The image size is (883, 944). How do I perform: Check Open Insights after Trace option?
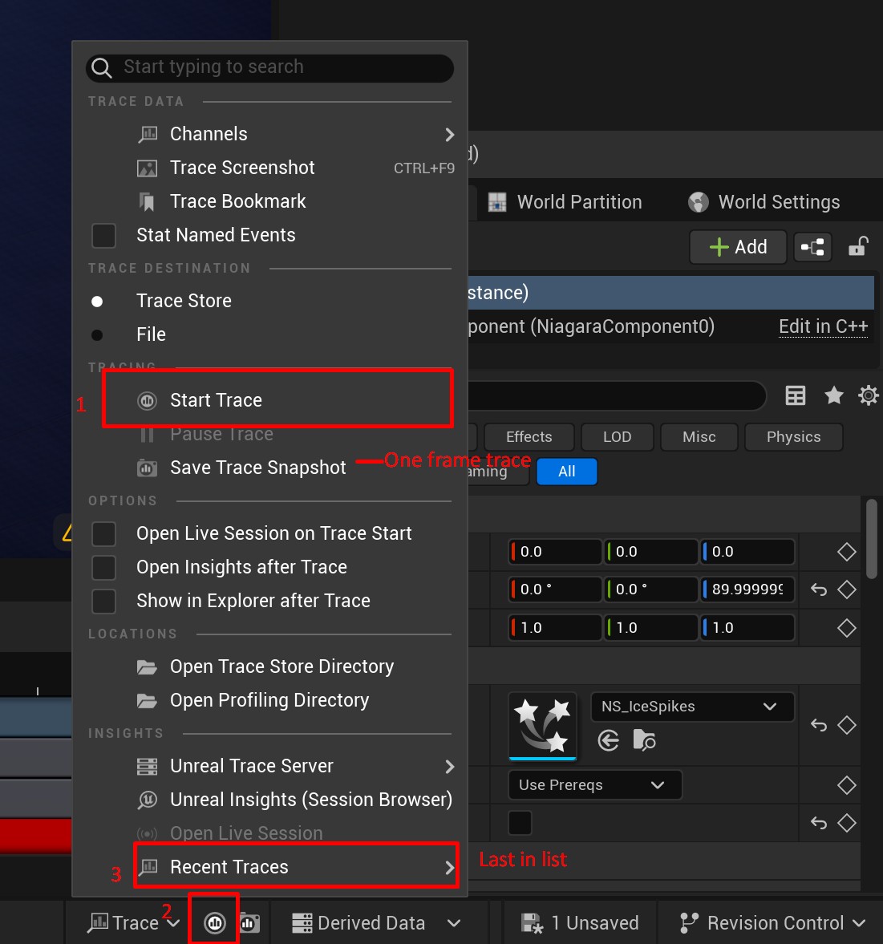(103, 567)
